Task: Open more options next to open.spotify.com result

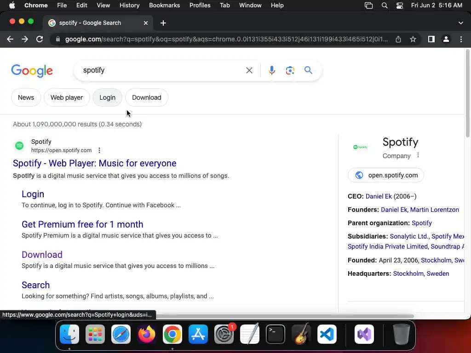Action: click(x=99, y=150)
